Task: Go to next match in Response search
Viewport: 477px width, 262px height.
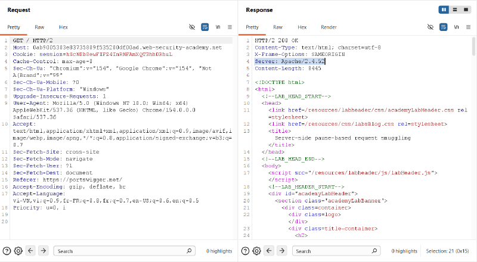Action: [282, 251]
